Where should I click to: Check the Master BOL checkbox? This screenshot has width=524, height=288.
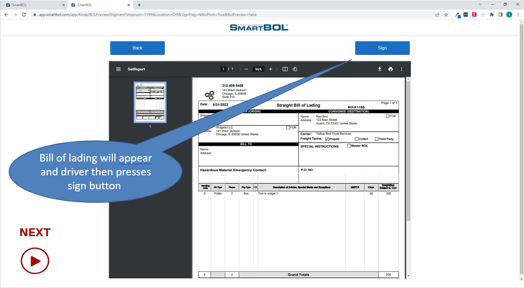point(349,146)
